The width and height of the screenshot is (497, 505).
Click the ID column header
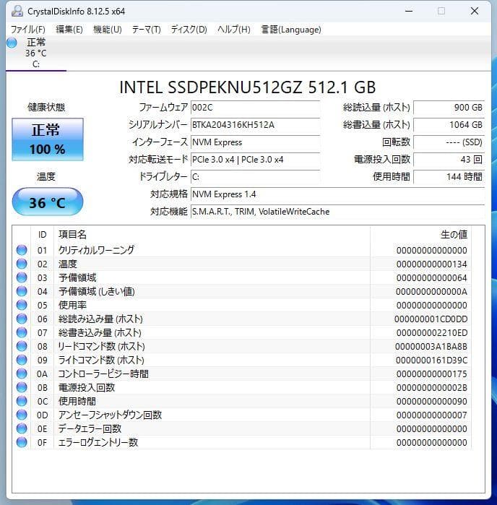[x=42, y=235]
